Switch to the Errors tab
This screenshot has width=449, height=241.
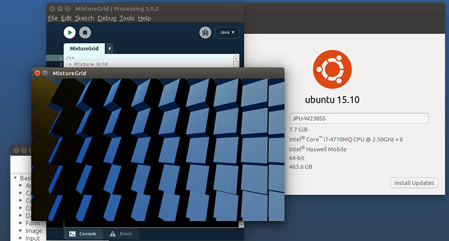coord(121,234)
